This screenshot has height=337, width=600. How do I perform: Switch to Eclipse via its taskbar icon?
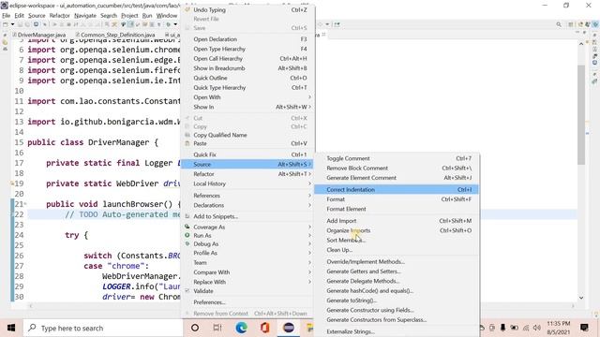pyautogui.click(x=289, y=328)
